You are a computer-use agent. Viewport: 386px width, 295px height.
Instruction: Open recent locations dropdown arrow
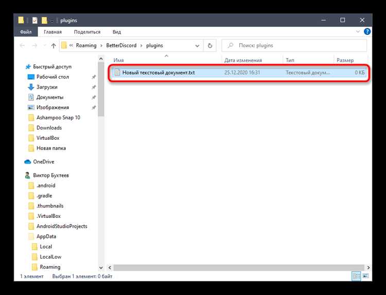[45, 45]
